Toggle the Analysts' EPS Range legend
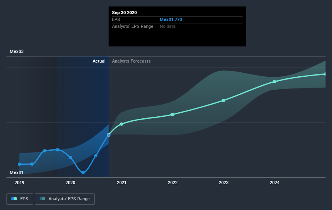Viewport: 332px width, 210px height. click(x=65, y=199)
